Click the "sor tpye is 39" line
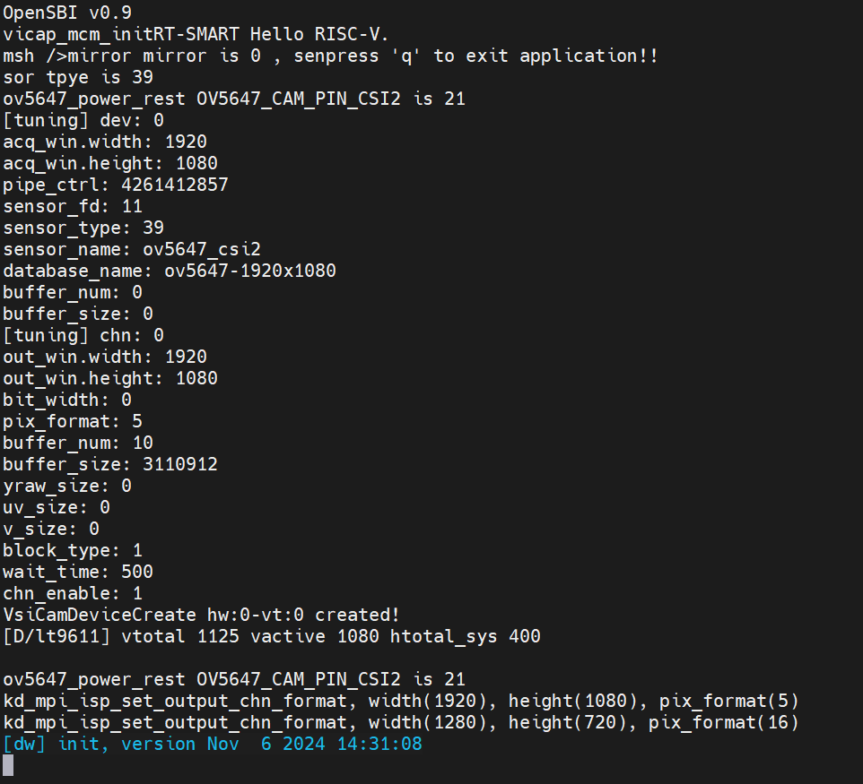The width and height of the screenshot is (863, 784). pyautogui.click(x=78, y=77)
